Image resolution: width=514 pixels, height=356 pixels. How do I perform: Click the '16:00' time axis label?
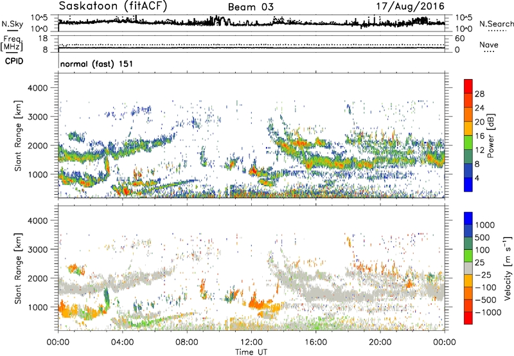[x=315, y=343]
